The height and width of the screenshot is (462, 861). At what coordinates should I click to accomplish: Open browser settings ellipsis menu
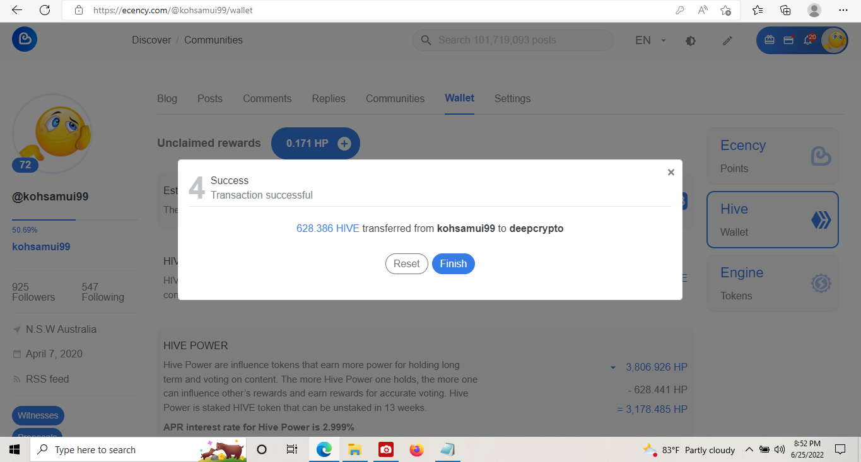point(843,10)
